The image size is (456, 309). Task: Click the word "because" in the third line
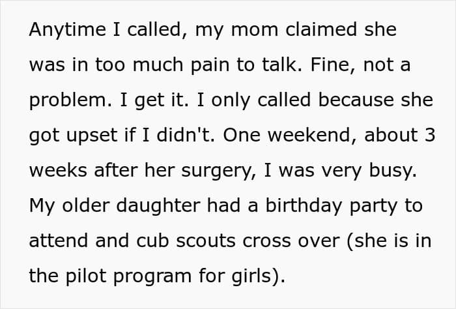coord(356,100)
